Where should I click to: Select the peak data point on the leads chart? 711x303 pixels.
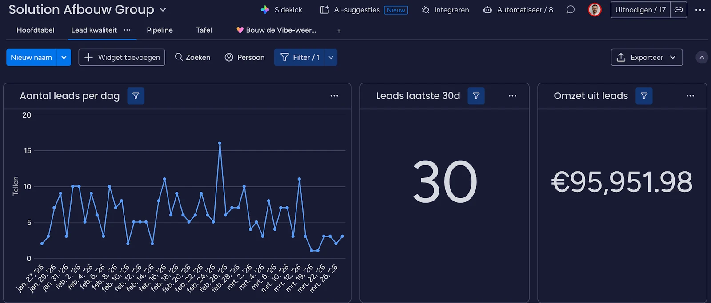(x=220, y=143)
